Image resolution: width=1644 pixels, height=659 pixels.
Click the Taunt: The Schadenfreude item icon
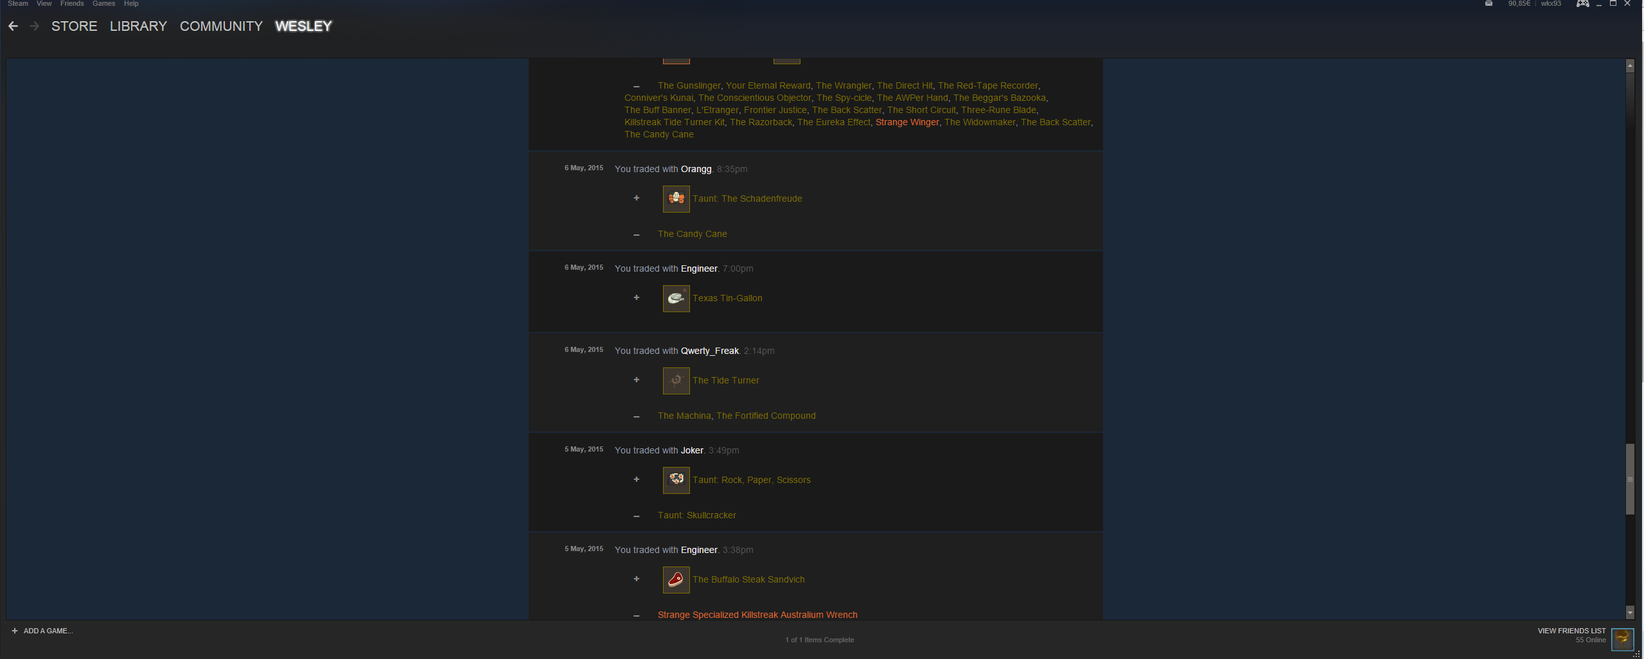pyautogui.click(x=676, y=199)
